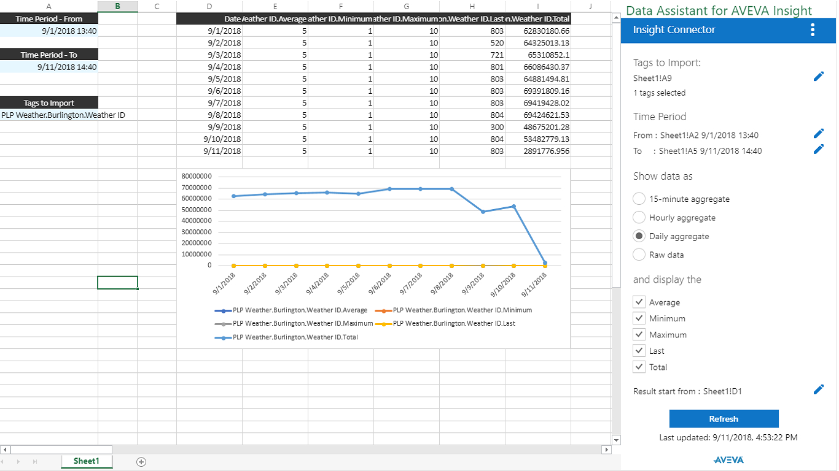The image size is (839, 471).
Task: Click Weather ID.Minimum chart legend entry
Action: pyautogui.click(x=453, y=310)
